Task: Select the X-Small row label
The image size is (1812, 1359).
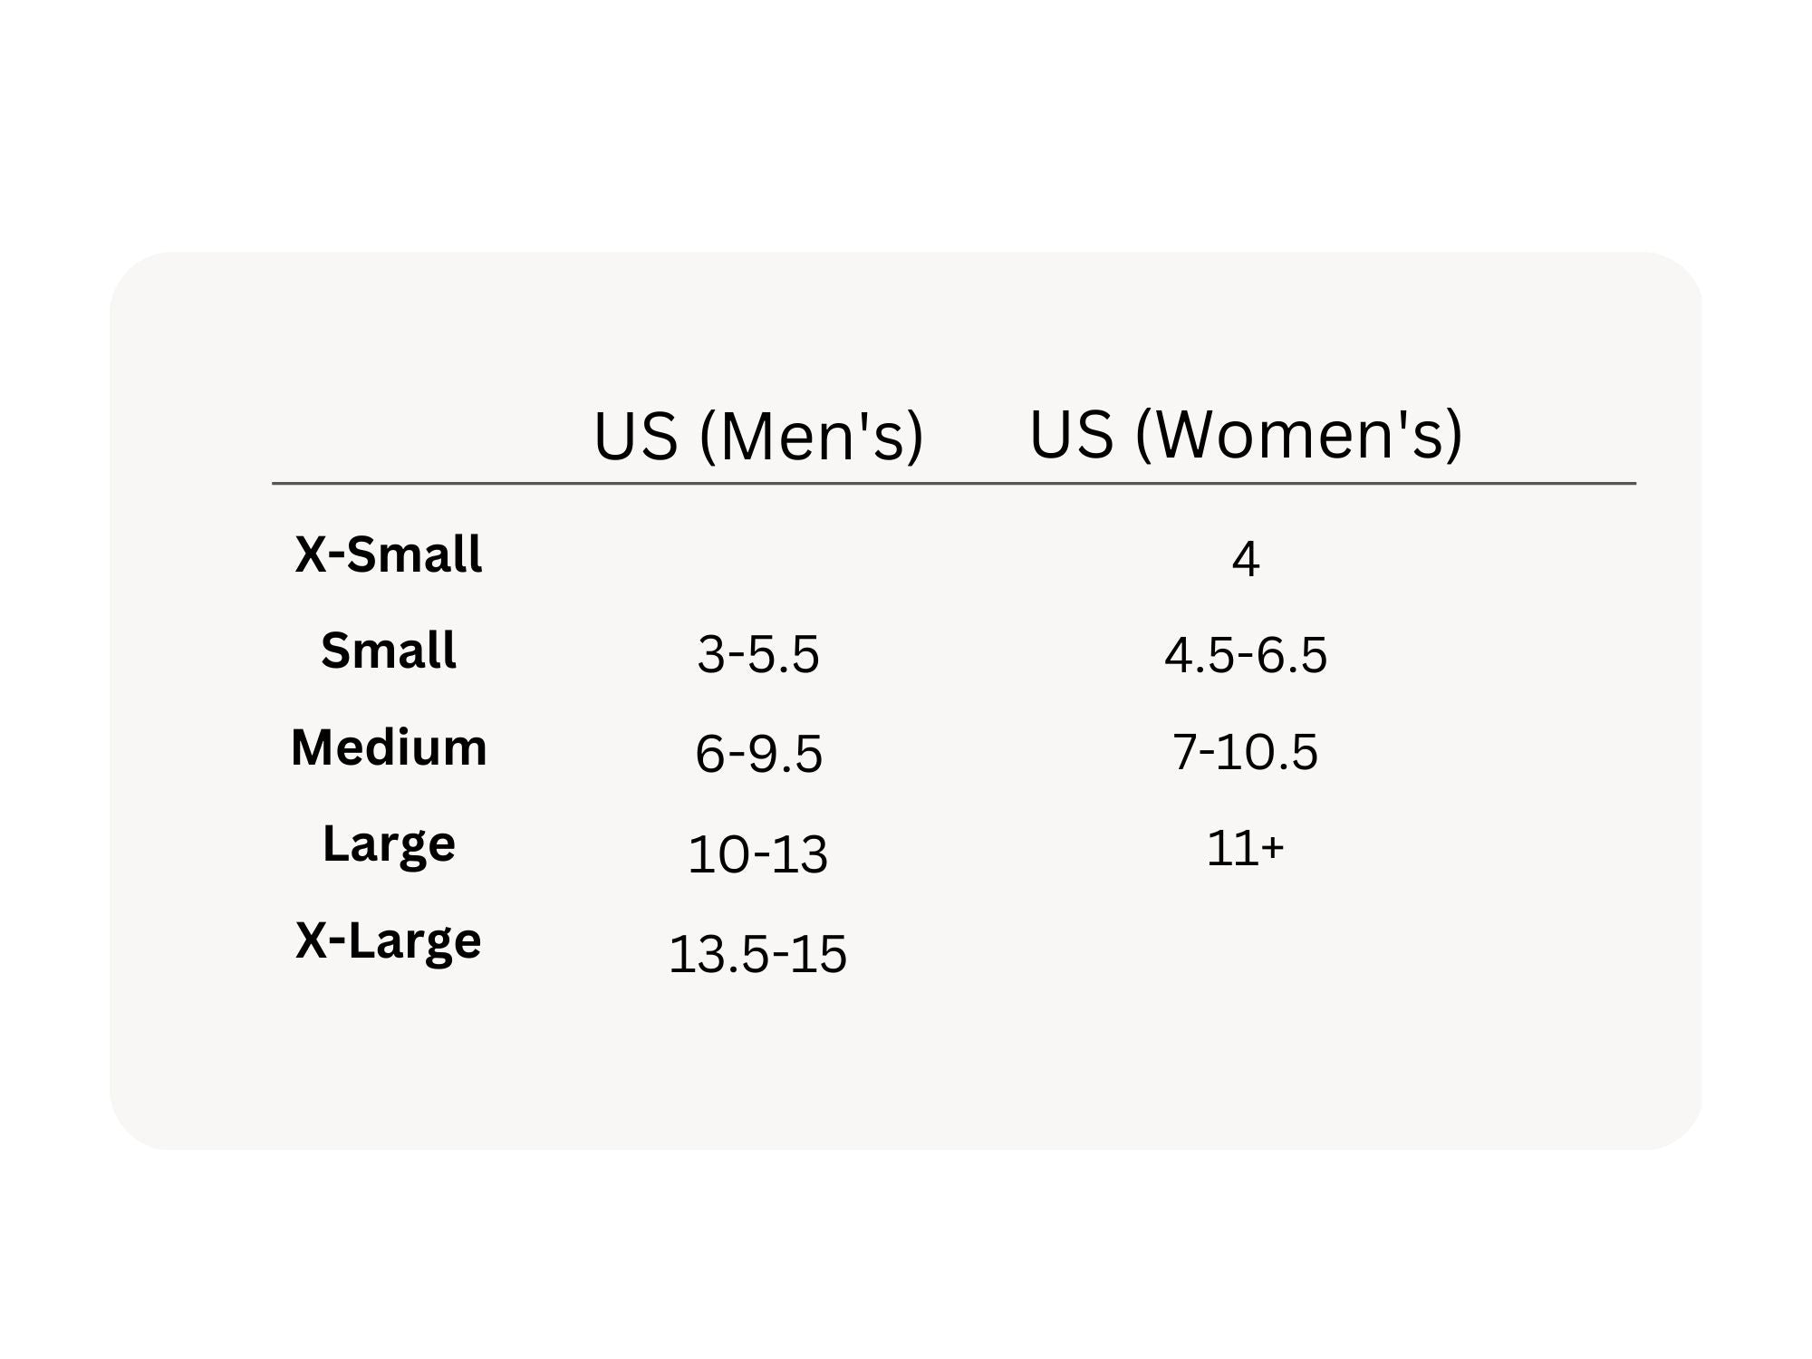Action: tap(389, 554)
